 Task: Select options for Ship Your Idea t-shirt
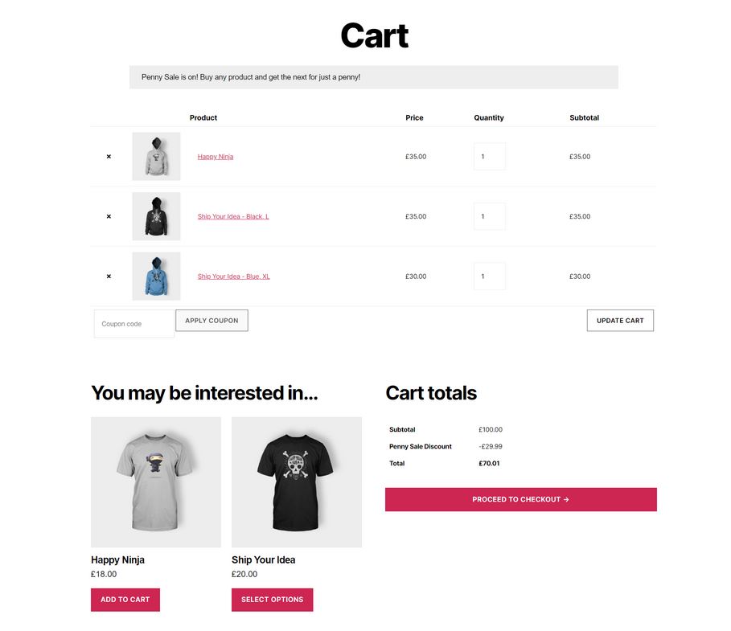tap(273, 600)
